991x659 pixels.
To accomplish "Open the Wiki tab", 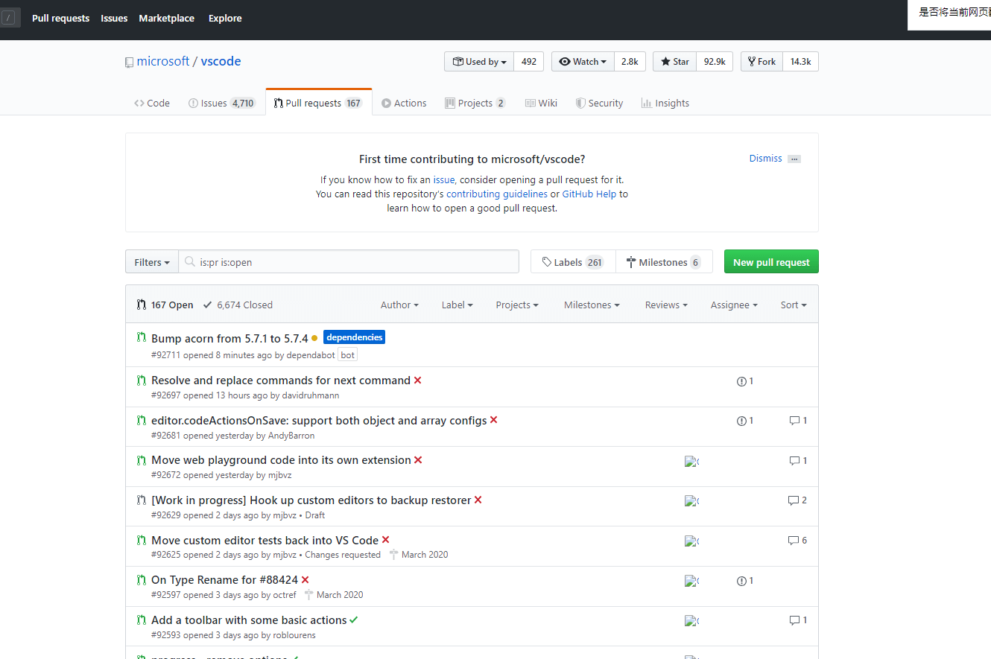I will tap(541, 104).
